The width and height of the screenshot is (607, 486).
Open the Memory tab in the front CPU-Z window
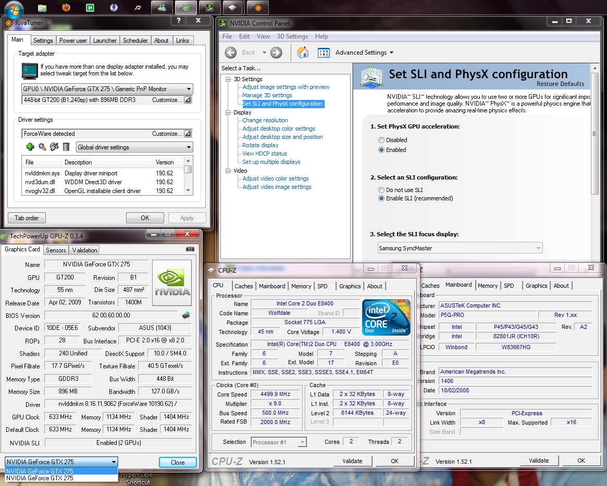click(301, 286)
